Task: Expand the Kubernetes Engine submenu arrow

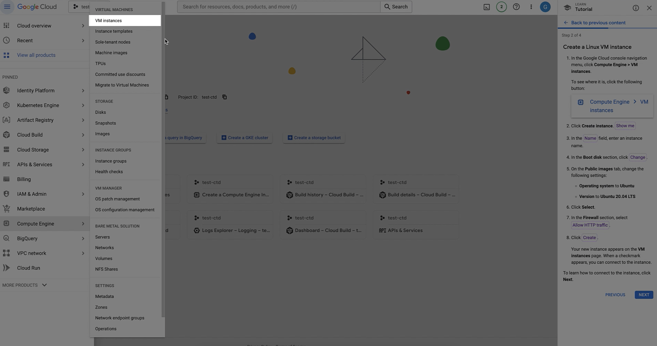Action: tap(83, 105)
